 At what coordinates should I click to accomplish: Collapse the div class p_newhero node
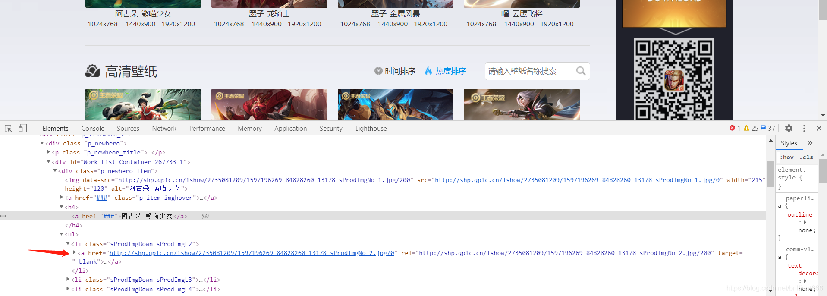tap(42, 143)
